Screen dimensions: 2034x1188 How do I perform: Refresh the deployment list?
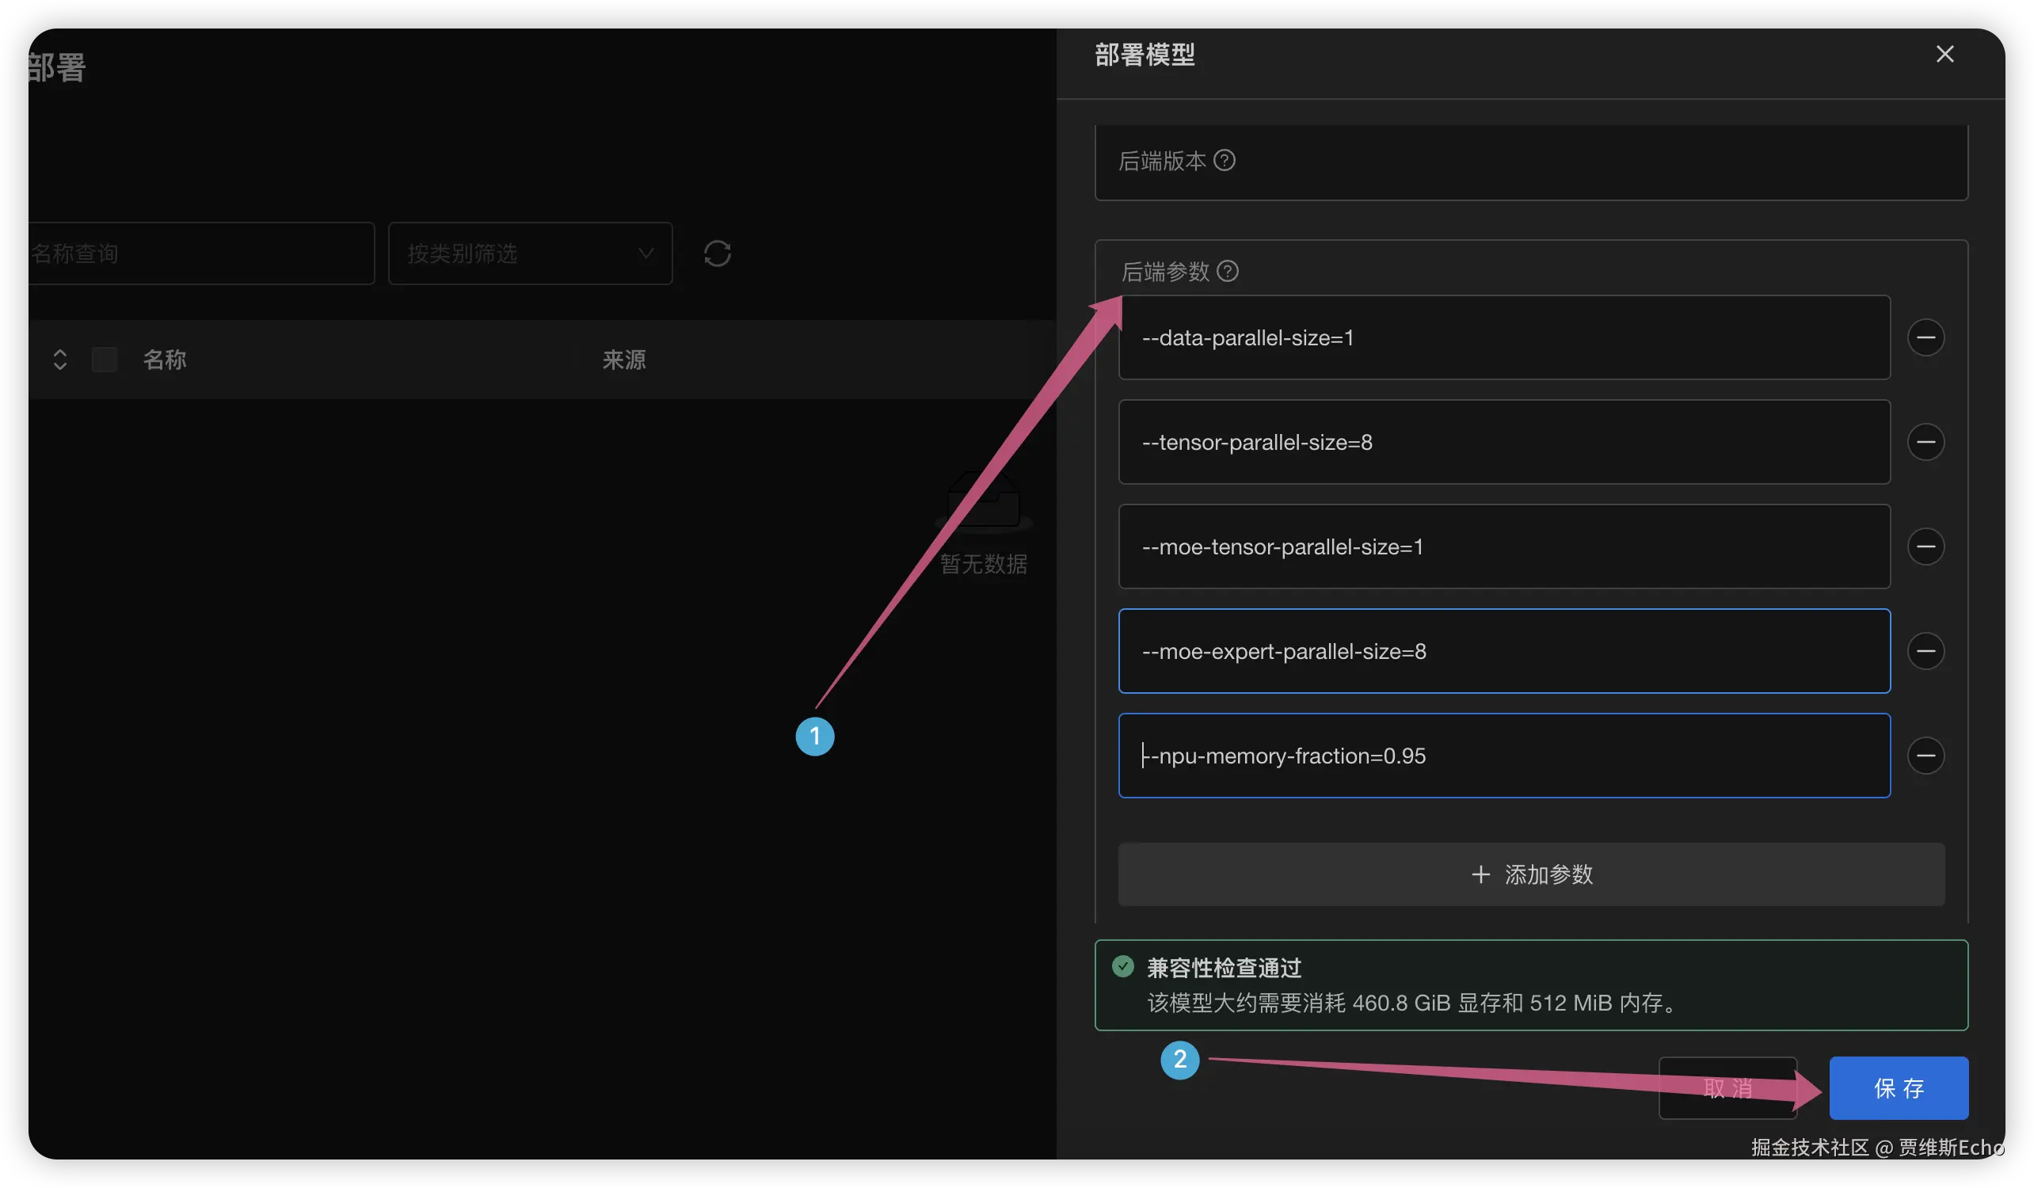tap(717, 253)
